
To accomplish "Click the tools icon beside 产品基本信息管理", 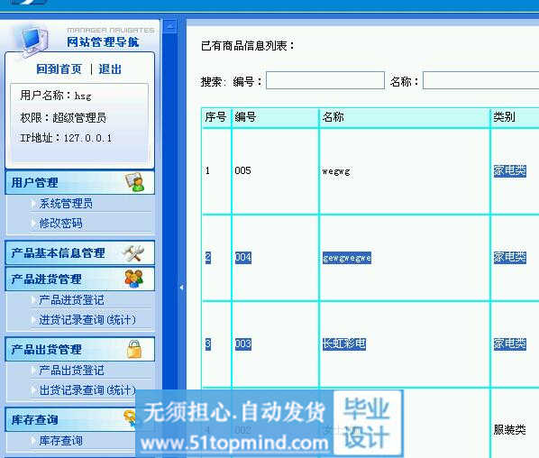I will pyautogui.click(x=133, y=253).
